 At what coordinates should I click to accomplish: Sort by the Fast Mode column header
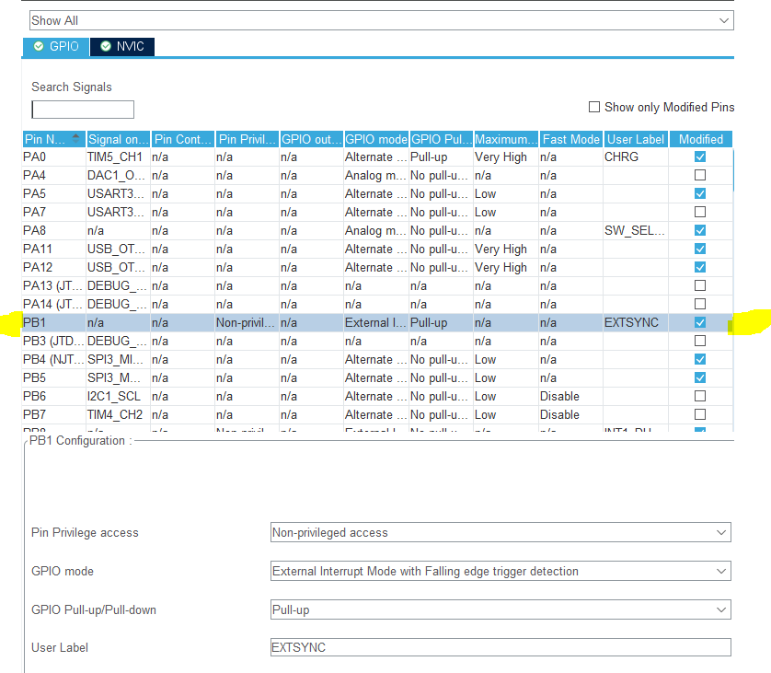click(x=570, y=139)
